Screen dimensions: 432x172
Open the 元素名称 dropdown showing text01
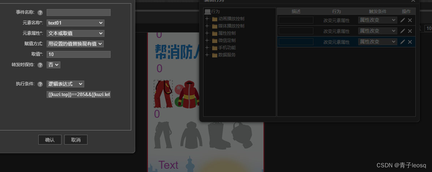pyautogui.click(x=76, y=23)
